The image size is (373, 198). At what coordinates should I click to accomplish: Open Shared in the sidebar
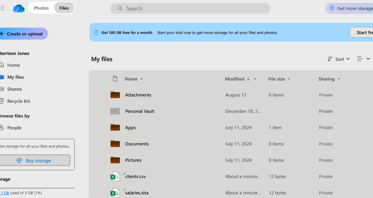point(14,89)
